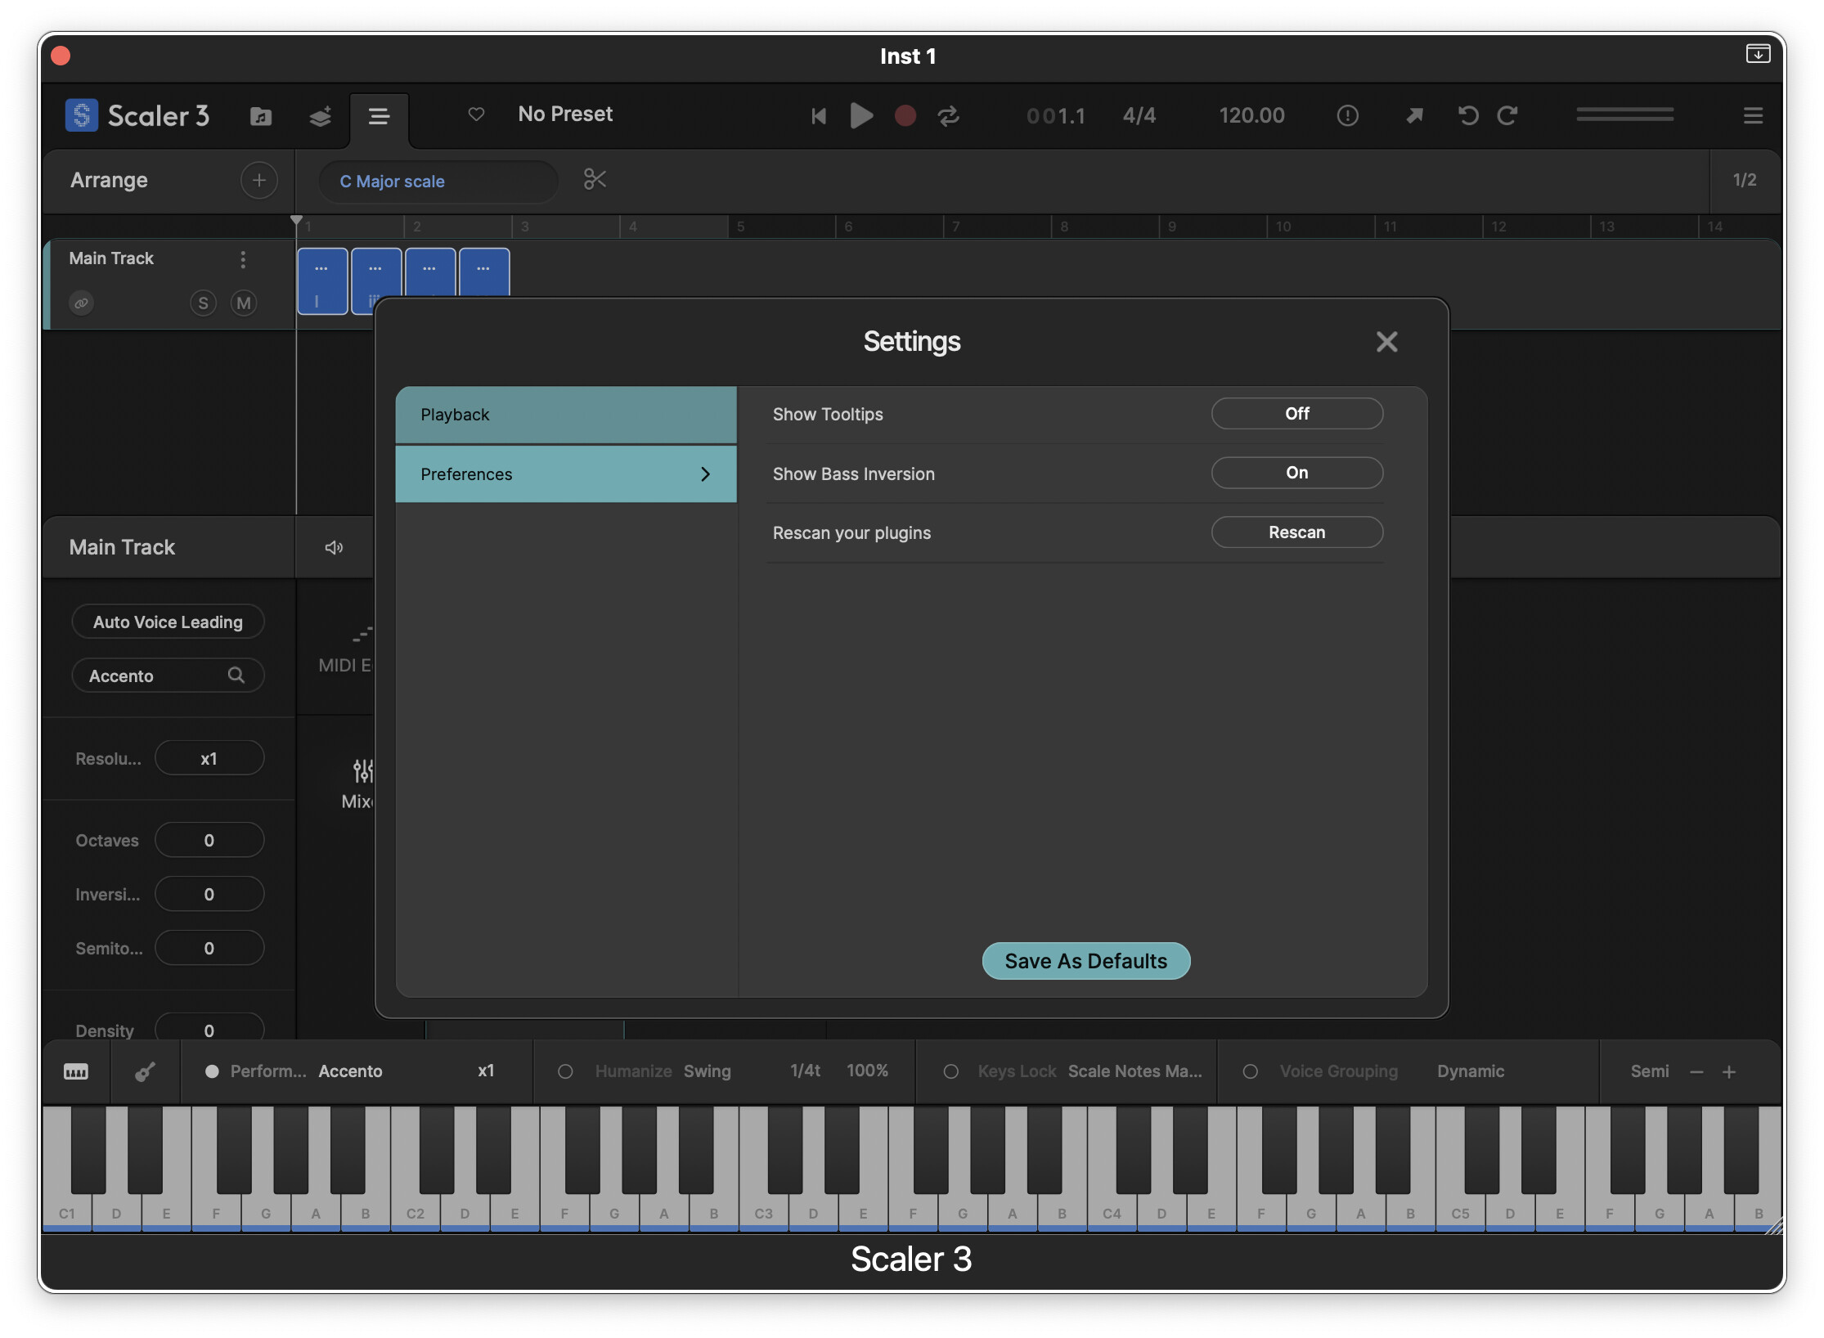Screen dimensions: 1824x1338
Task: Open the Accento performance search dropdown
Action: coord(168,676)
